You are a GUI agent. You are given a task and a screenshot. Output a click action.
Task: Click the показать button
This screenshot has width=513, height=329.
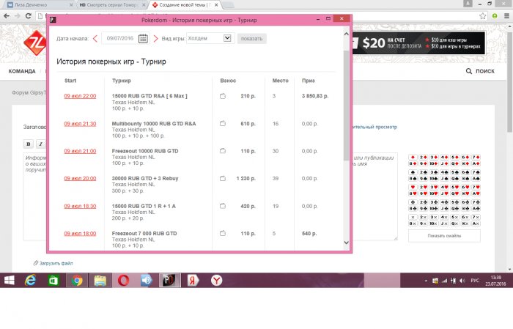click(251, 39)
